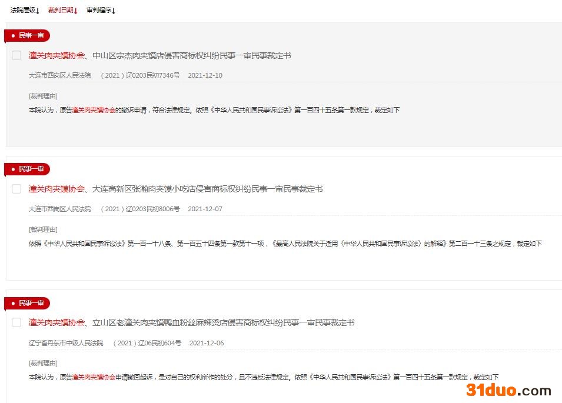Click case number 辽0203民初7346号
562x403 pixels.
(140, 75)
